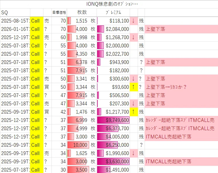This screenshot has width=218, height=173.
Task: Select the premium cell $93,600
Action: pos(113,87)
